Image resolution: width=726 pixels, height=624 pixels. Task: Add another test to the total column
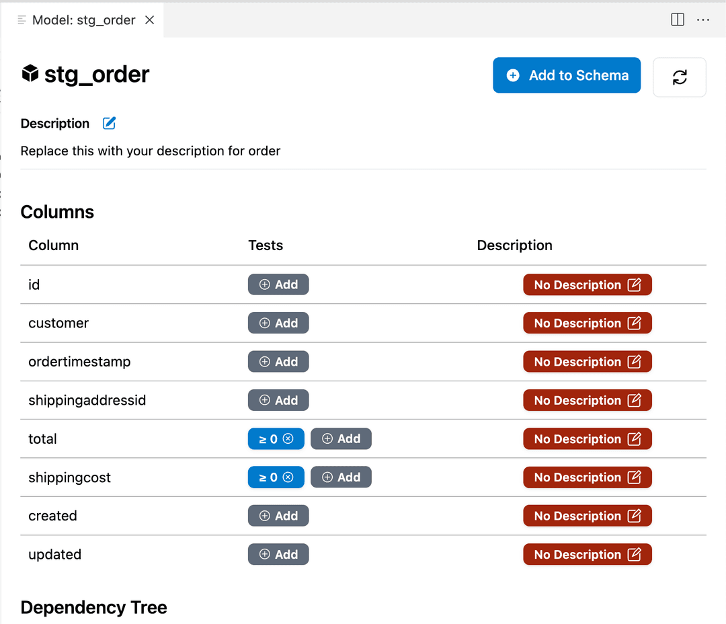[x=341, y=439]
